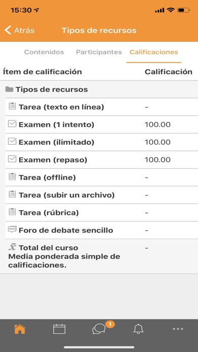This screenshot has height=352, width=198.
Task: Open the three-dots more menu
Action: point(178,329)
